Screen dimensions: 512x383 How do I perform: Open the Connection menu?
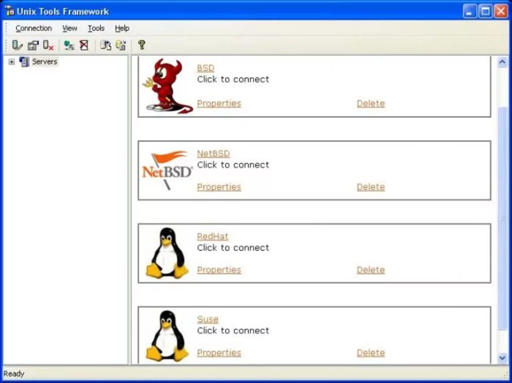pyautogui.click(x=34, y=29)
